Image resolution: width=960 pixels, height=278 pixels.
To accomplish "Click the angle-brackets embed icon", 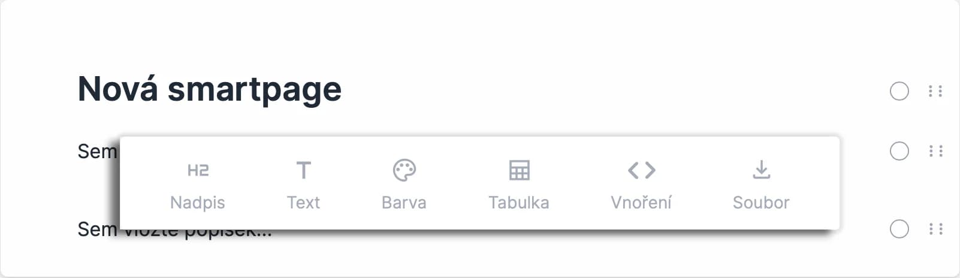I will 641,170.
